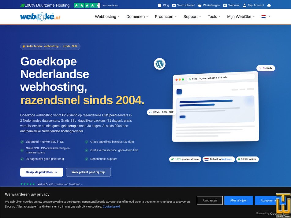Open Word affiliate! link
This screenshot has width=291, height=218.
tap(186, 6)
